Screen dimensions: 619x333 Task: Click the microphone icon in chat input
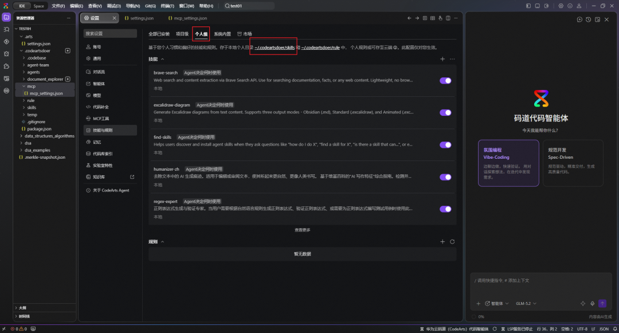point(593,303)
